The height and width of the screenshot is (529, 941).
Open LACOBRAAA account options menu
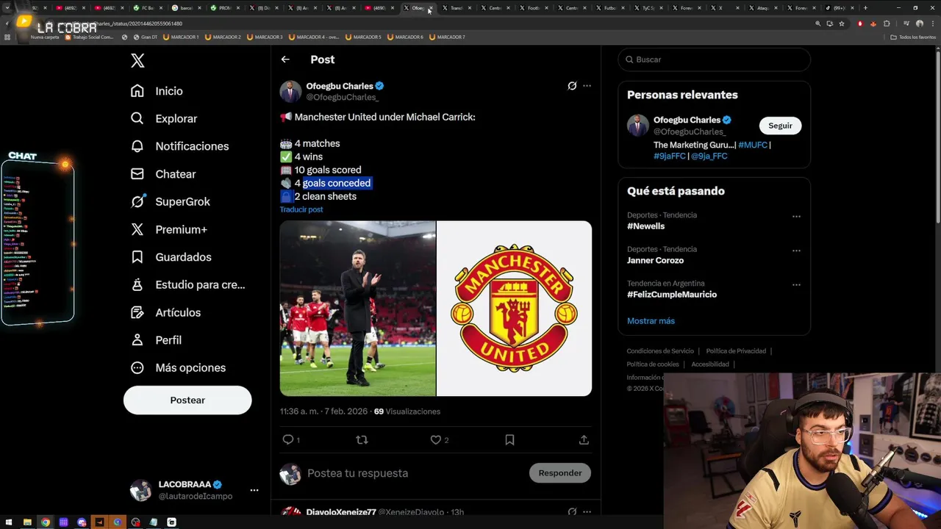[254, 490]
